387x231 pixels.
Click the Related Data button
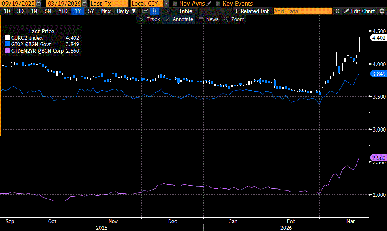(251, 11)
